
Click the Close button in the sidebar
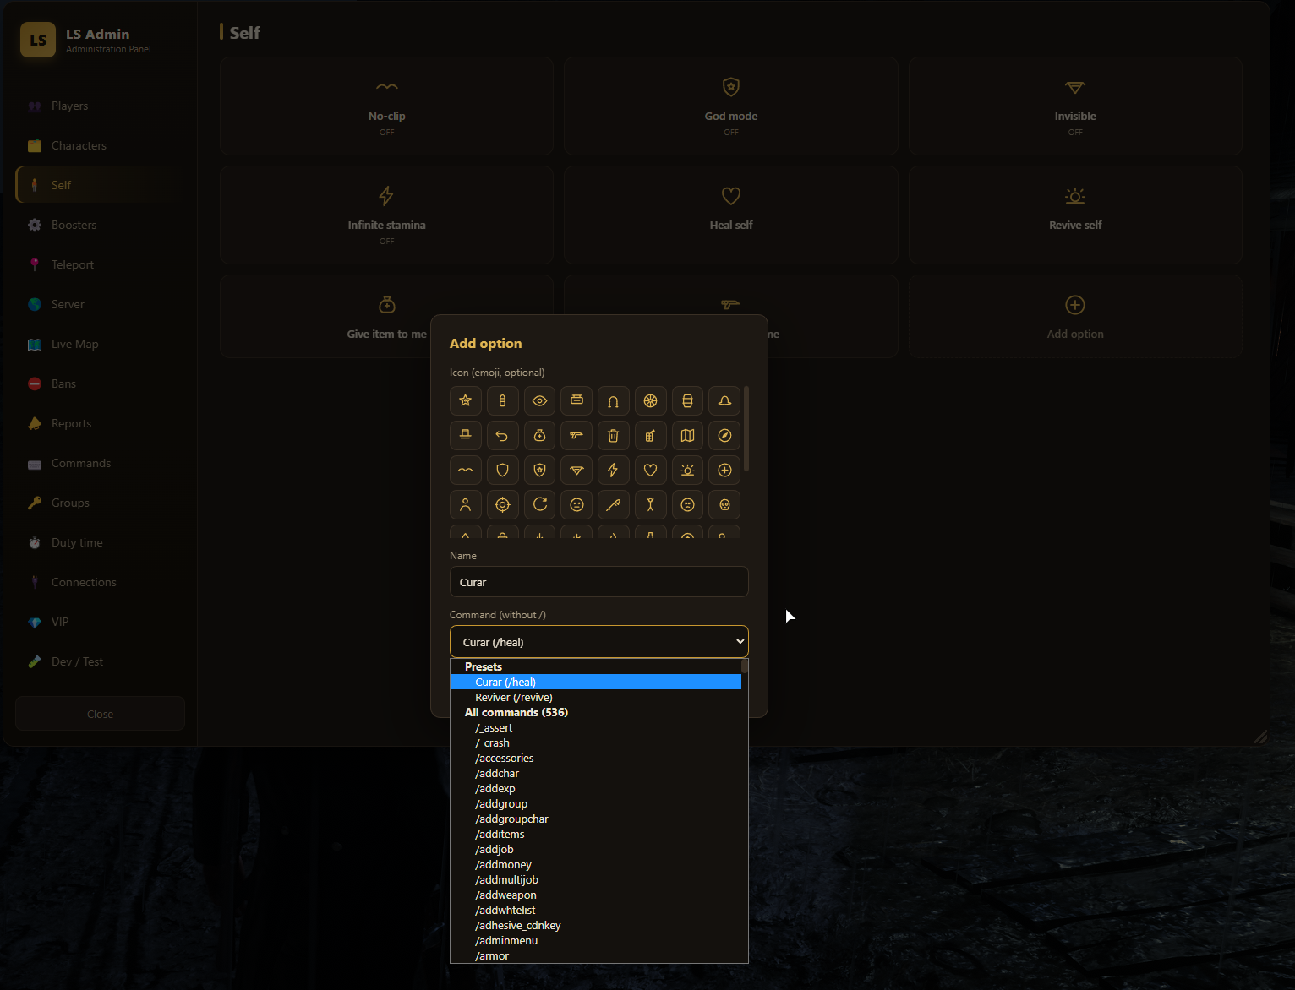[100, 714]
